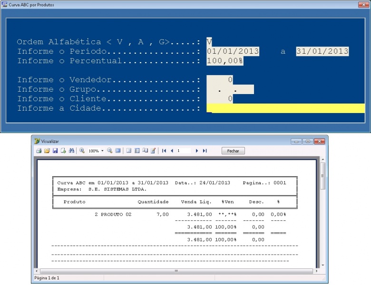The height and width of the screenshot is (285, 371).
Task: Search text with the binoculars icon
Action: (x=71, y=151)
